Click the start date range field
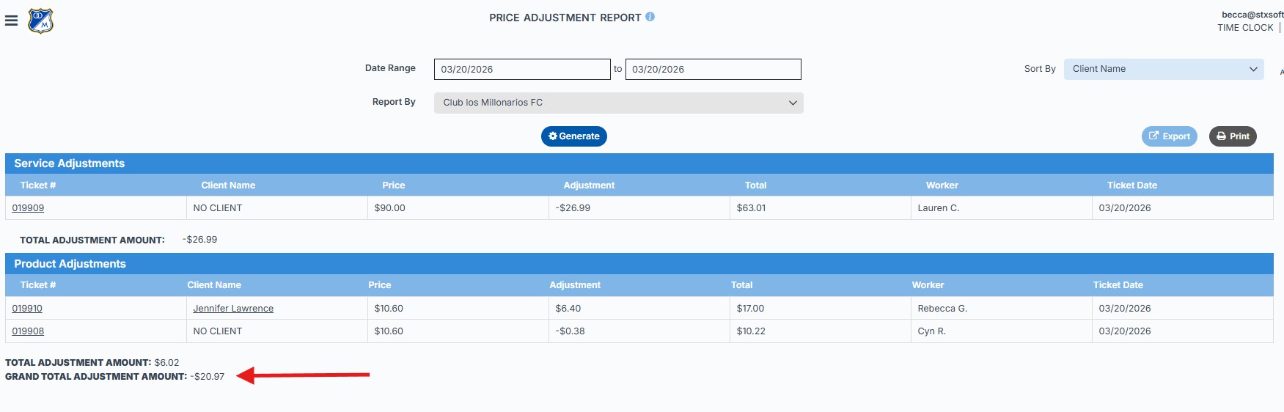Viewport: 1284px width, 412px height. [x=521, y=70]
